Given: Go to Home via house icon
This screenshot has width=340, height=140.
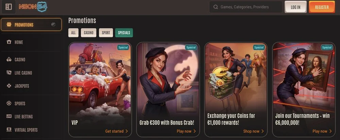Looking at the screenshot, I should click(9, 42).
